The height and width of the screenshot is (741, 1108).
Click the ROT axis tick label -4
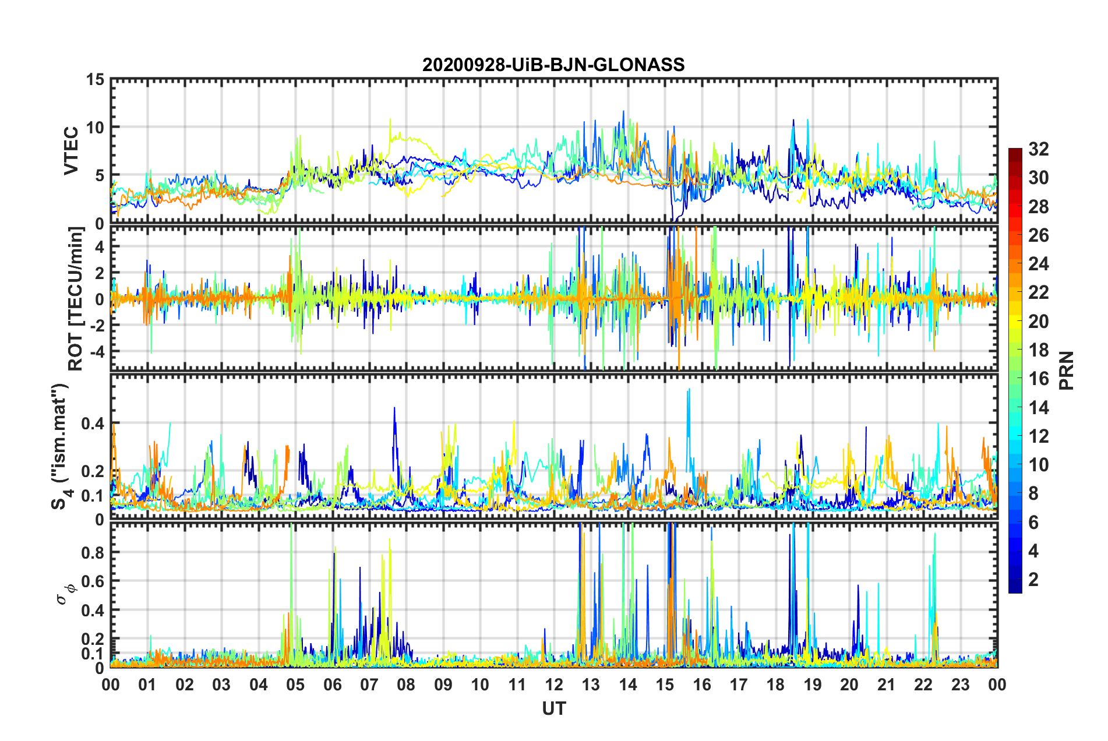click(x=97, y=351)
